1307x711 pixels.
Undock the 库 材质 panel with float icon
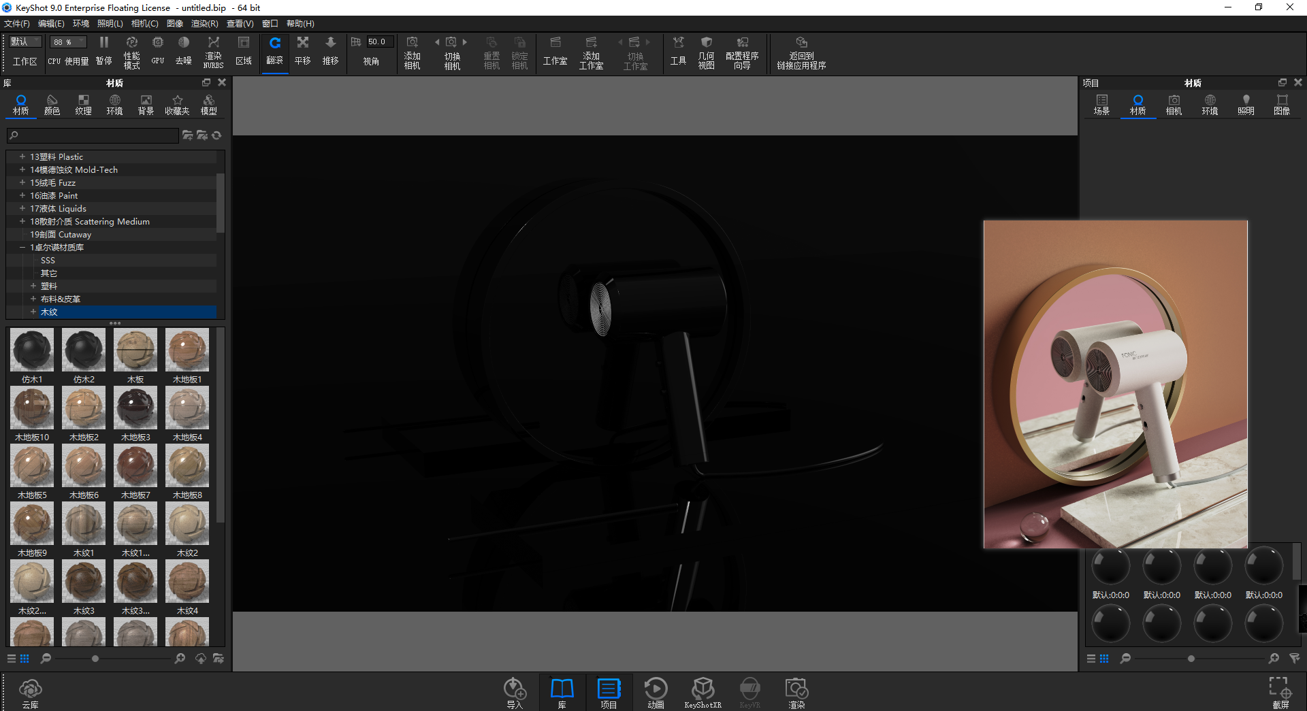point(206,82)
